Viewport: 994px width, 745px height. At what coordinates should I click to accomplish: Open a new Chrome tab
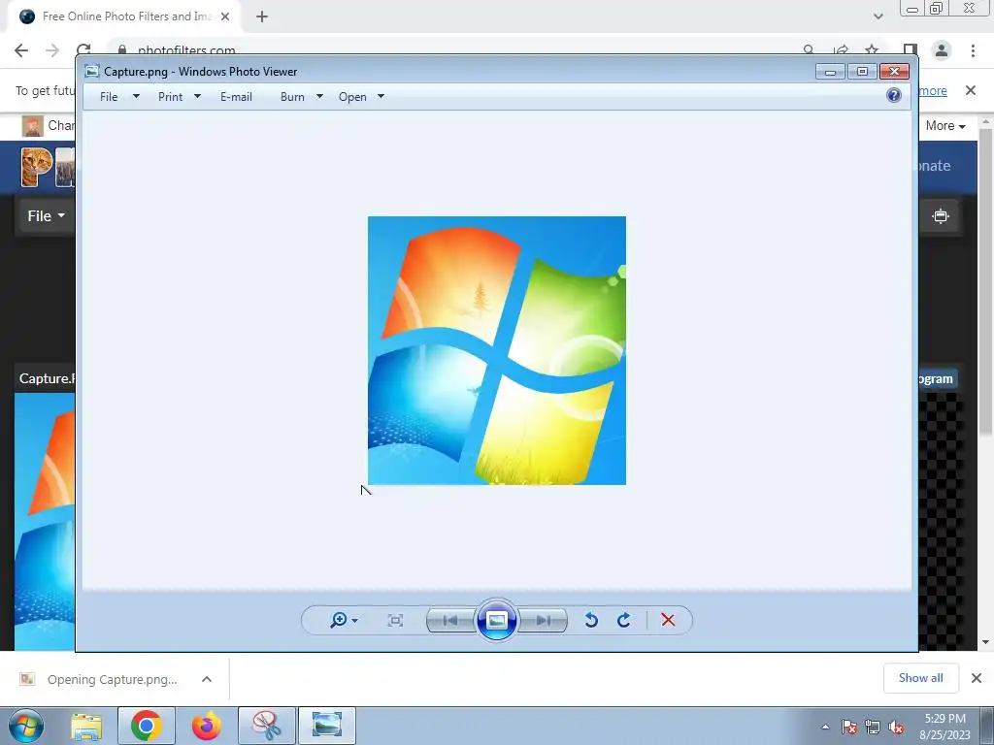(x=262, y=16)
